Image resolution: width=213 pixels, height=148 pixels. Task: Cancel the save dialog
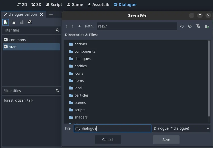click(x=108, y=139)
